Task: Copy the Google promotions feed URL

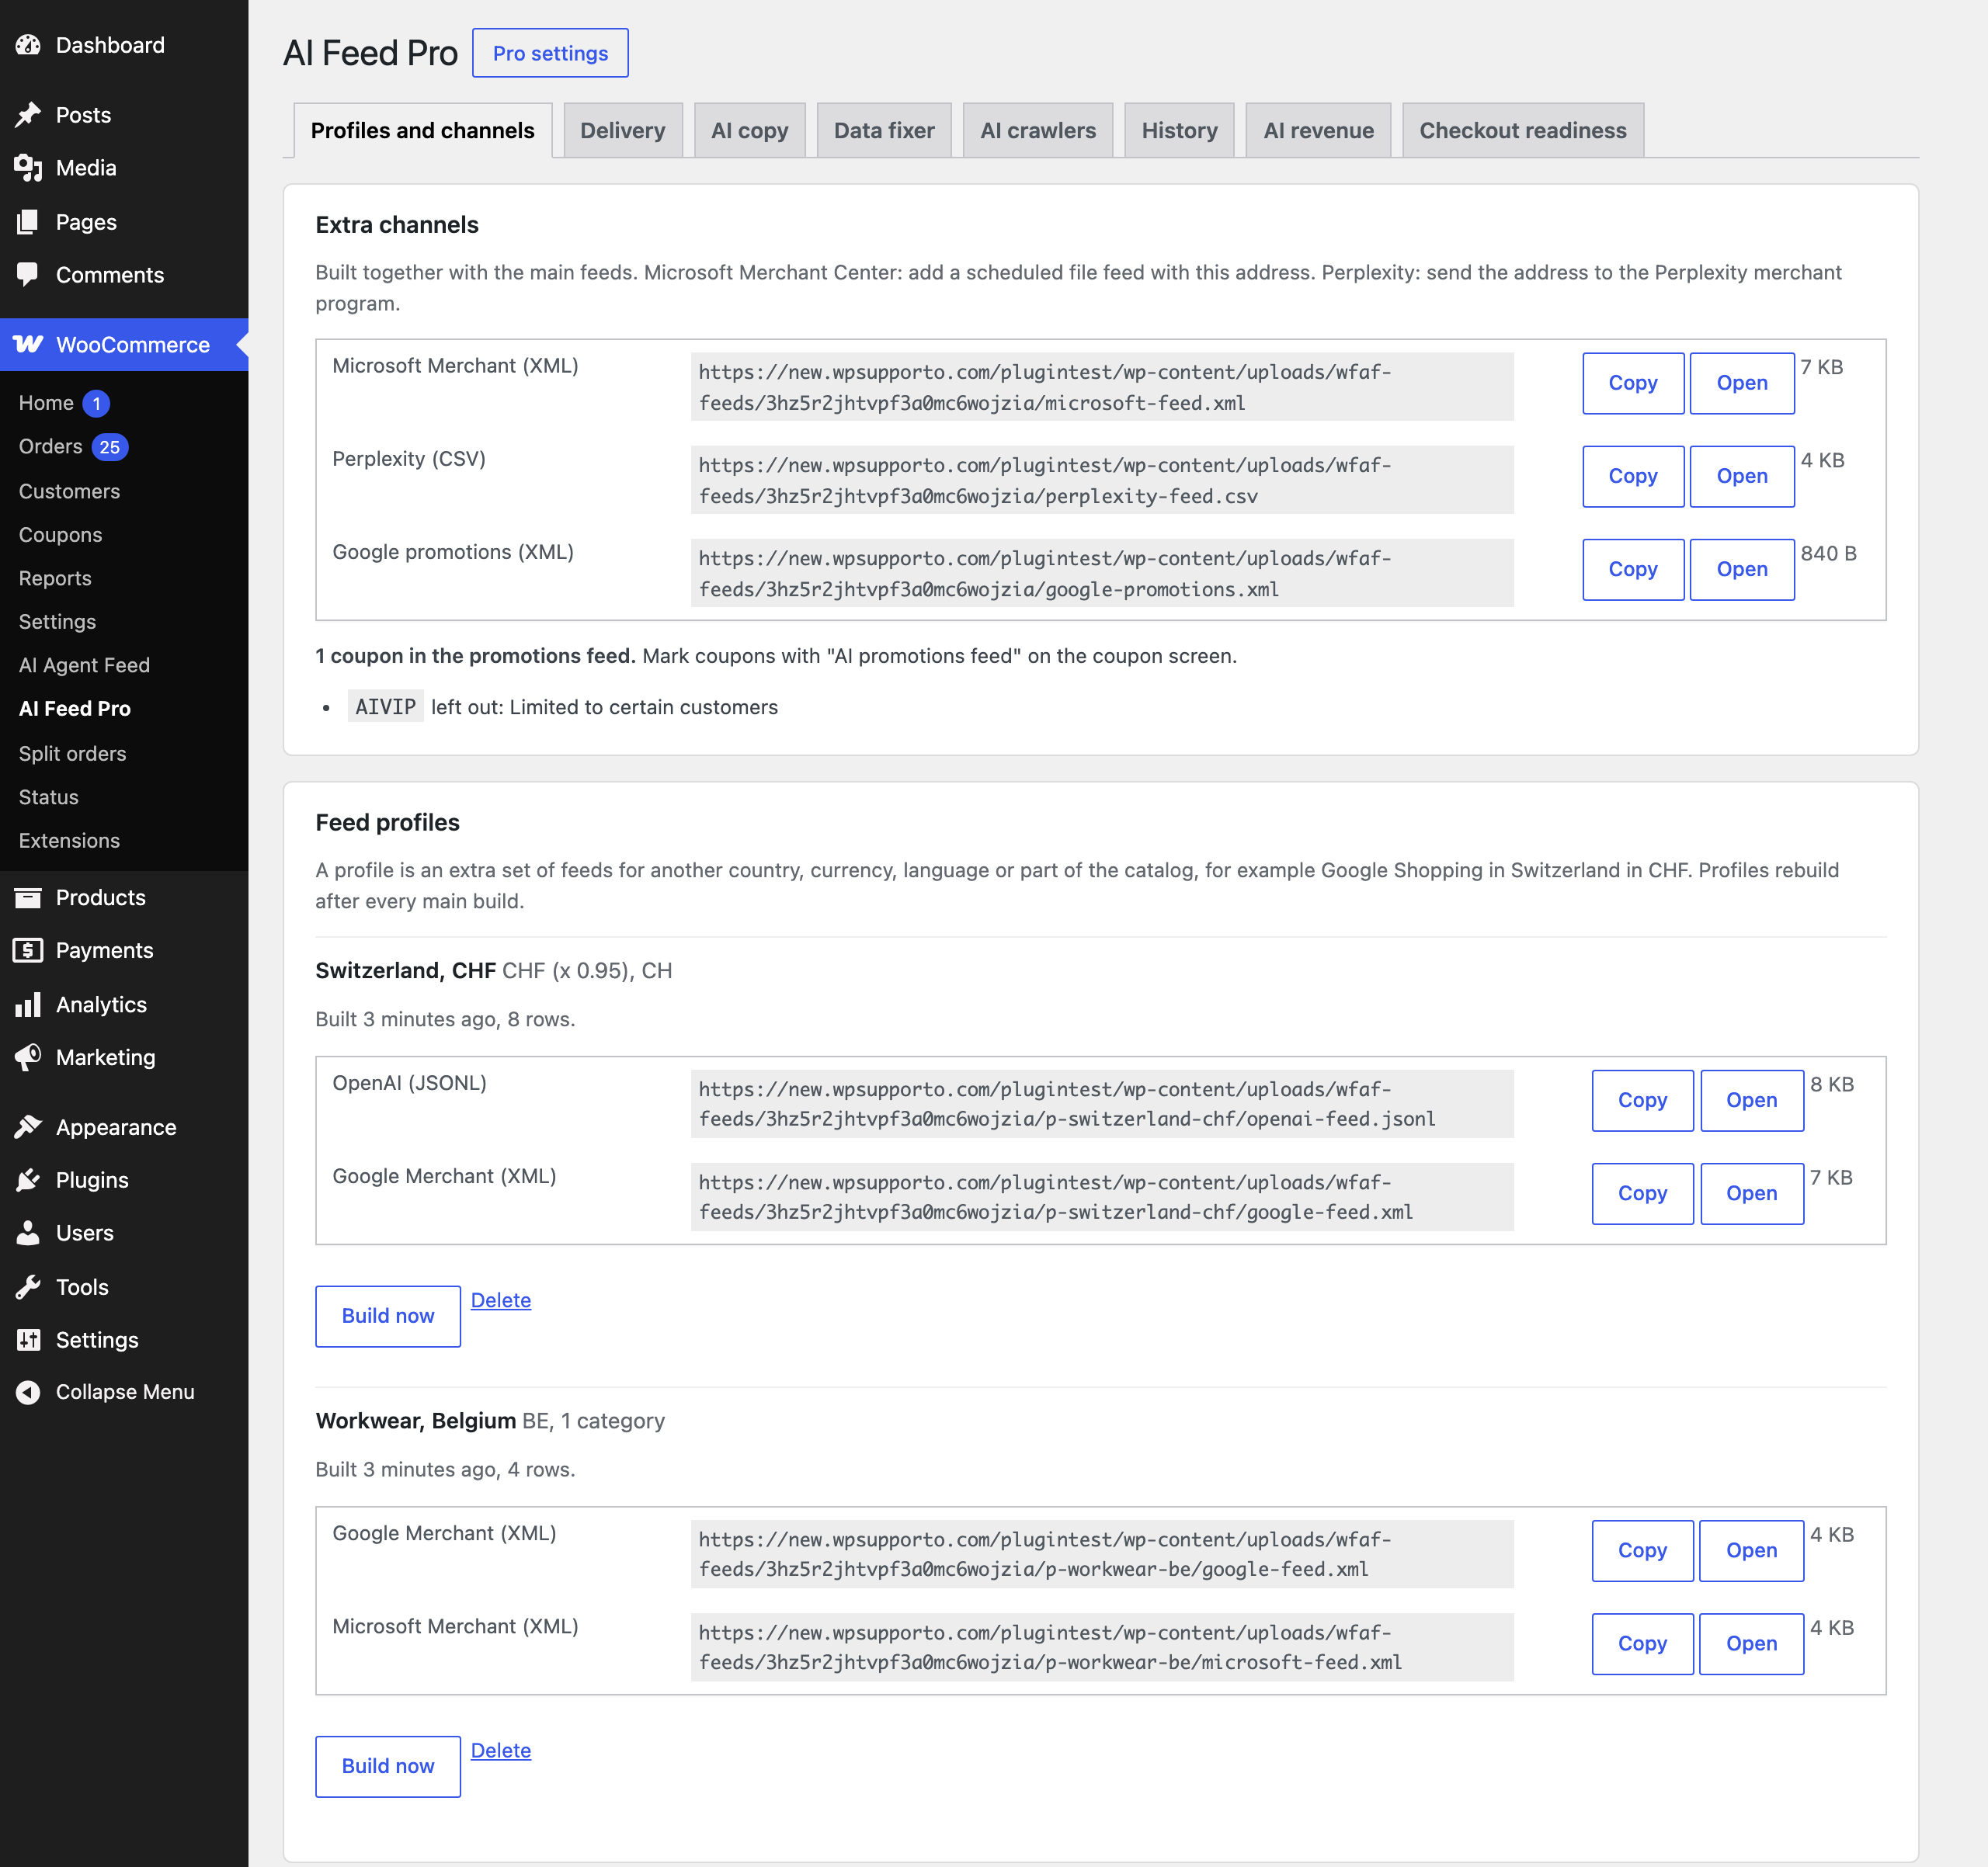Action: [x=1632, y=569]
